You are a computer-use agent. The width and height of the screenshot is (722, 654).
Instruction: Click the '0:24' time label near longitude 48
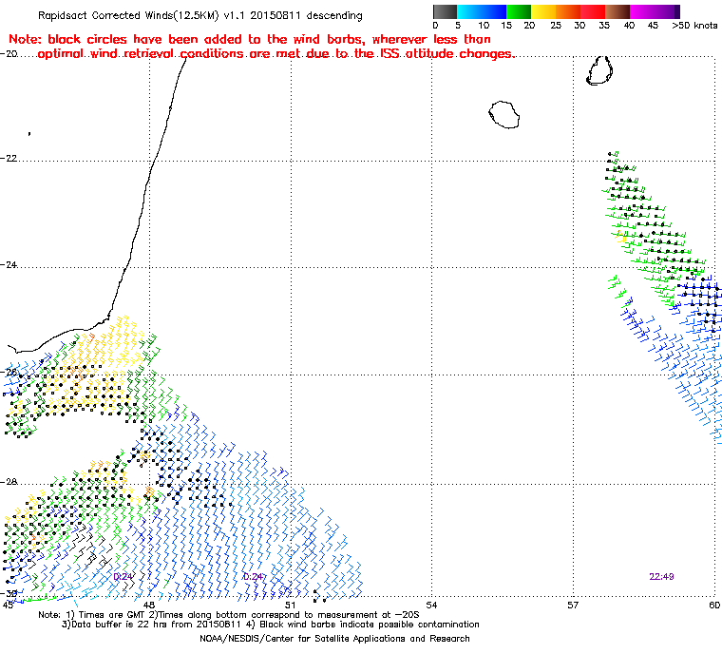pyautogui.click(x=123, y=577)
